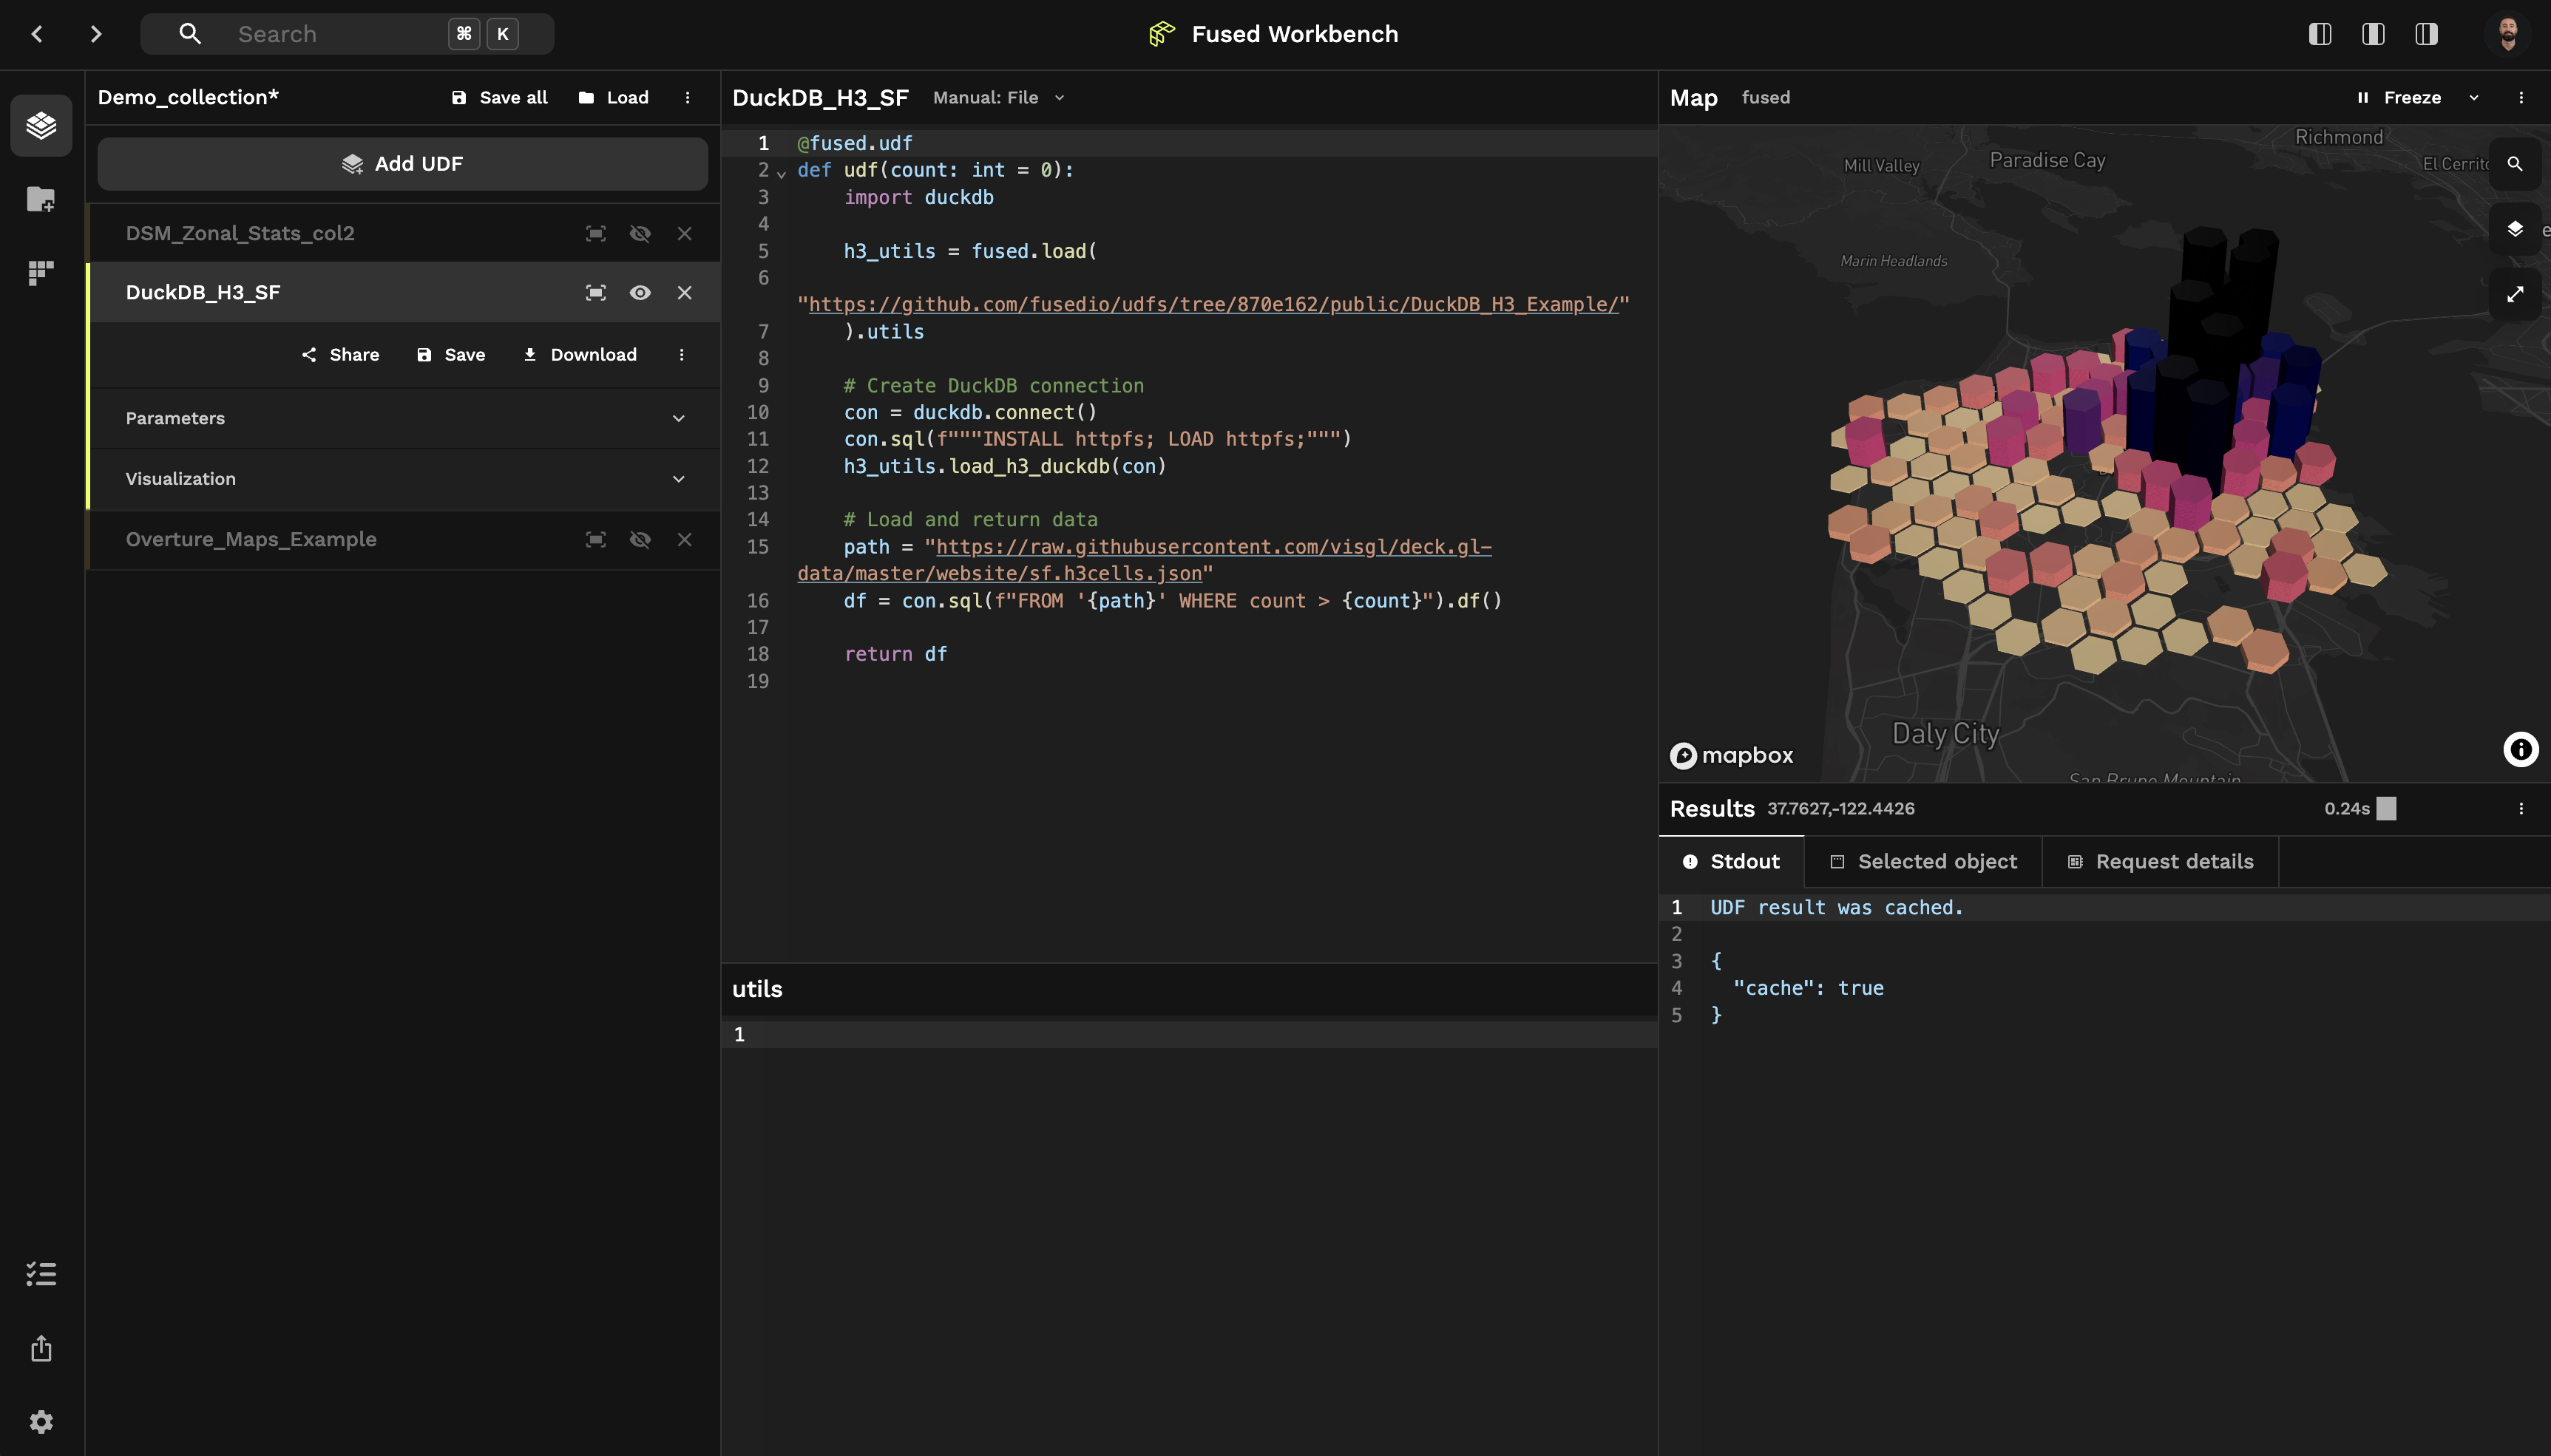Image resolution: width=2551 pixels, height=1456 pixels.
Task: Open GitHub DuckDB_H3_Example URL in code
Action: [1213, 304]
